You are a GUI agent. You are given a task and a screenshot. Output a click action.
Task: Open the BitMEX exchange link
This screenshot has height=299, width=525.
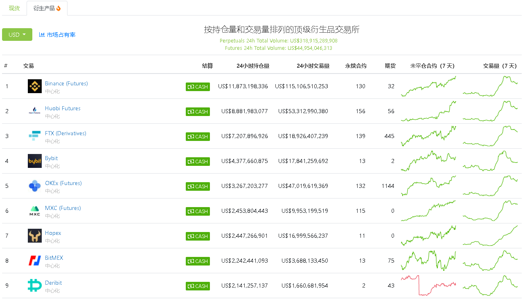(54, 258)
